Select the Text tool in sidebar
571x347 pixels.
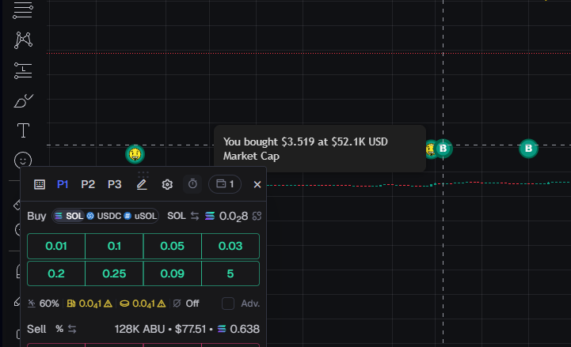[x=23, y=130]
